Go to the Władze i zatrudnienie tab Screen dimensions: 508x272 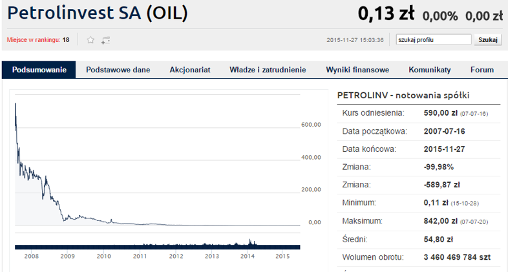268,70
